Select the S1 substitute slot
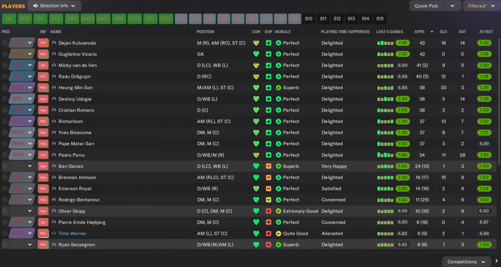This screenshot has height=267, width=501. pos(181,19)
